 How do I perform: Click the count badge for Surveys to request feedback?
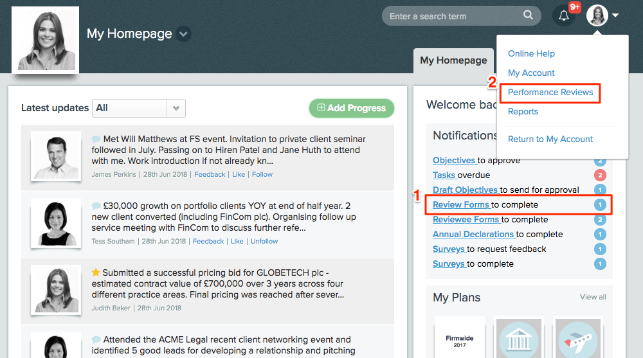600,249
